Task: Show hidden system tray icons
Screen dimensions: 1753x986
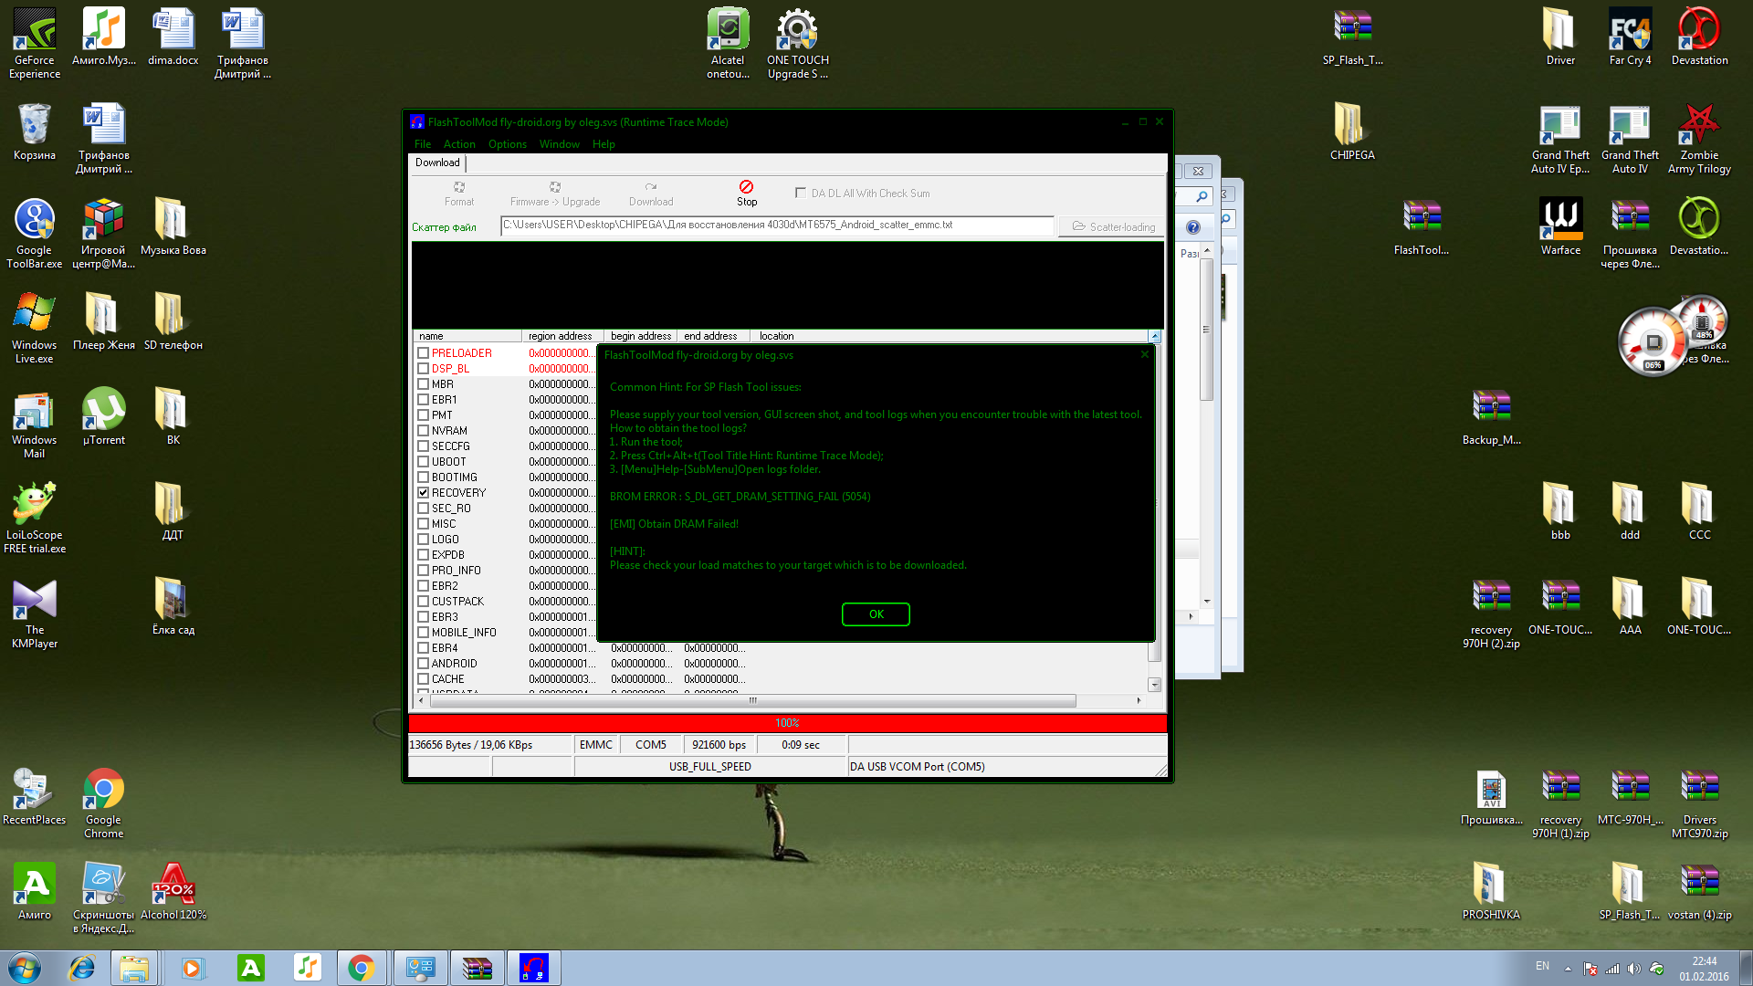Action: click(1568, 969)
